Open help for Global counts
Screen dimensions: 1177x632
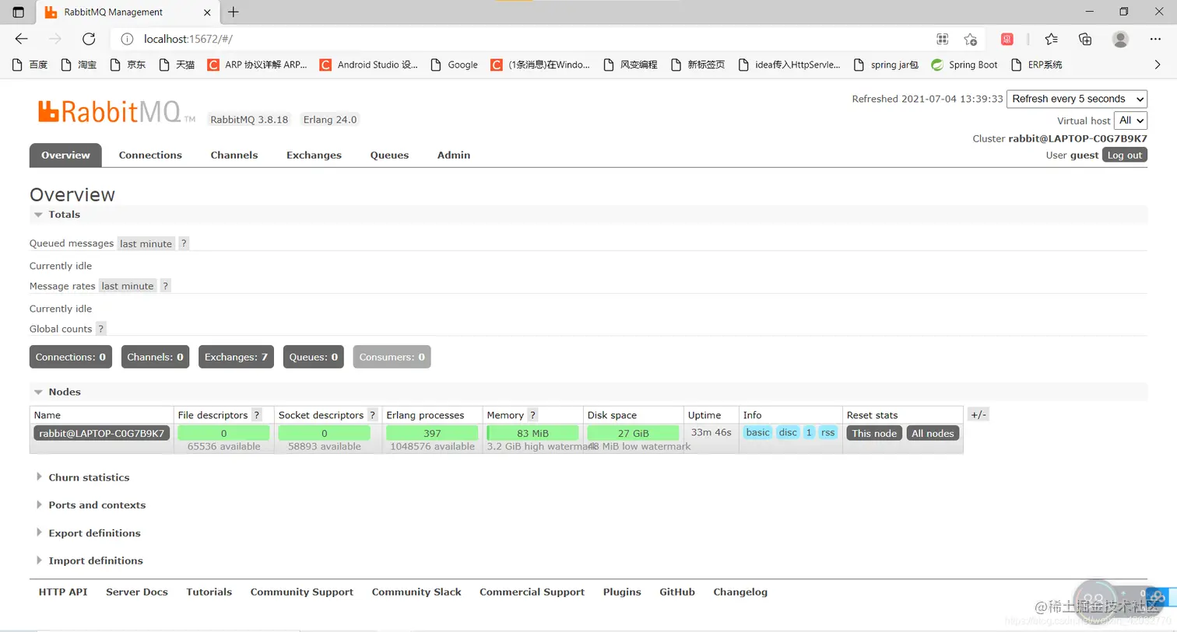(x=100, y=329)
